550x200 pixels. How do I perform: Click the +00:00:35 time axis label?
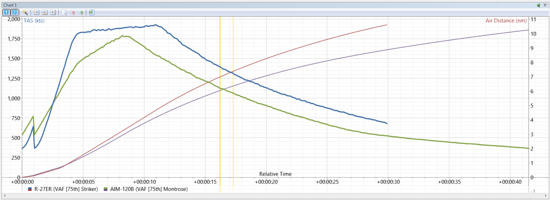point(449,182)
